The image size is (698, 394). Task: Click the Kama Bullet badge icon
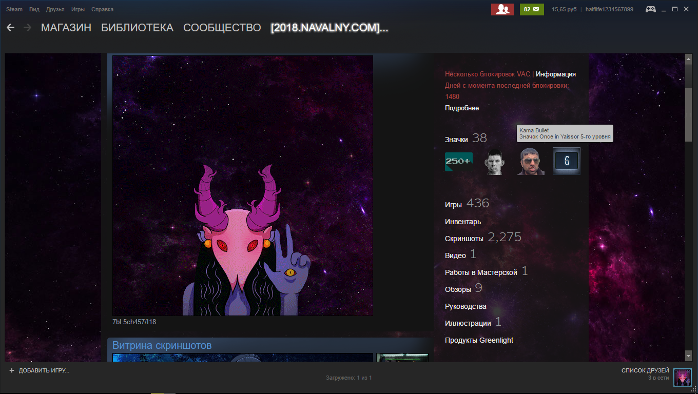pos(531,162)
